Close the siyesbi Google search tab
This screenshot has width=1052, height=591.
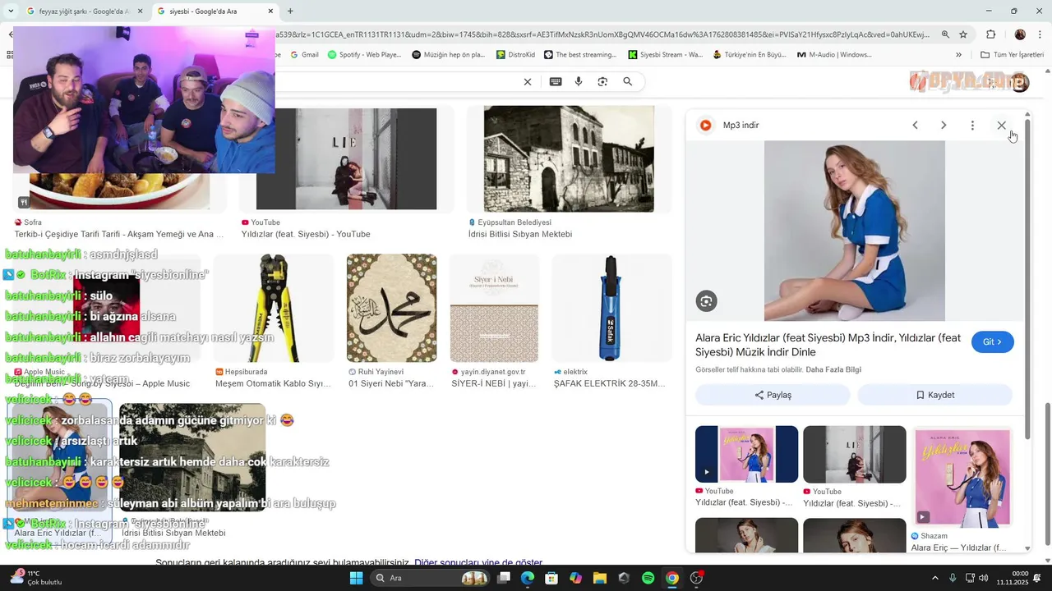click(270, 11)
